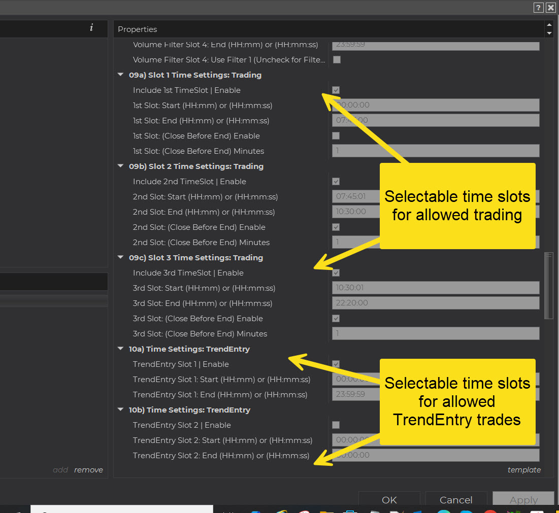The width and height of the screenshot is (559, 513).
Task: Click the help question mark icon
Action: pyautogui.click(x=539, y=8)
